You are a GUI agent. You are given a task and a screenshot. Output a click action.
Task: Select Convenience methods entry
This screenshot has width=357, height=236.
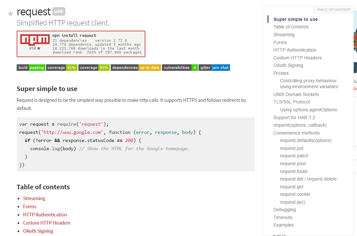(x=296, y=133)
